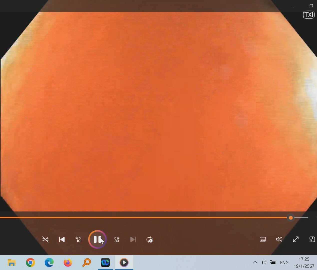
Task: Select Media Player taskbar icon
Action: coord(124,262)
